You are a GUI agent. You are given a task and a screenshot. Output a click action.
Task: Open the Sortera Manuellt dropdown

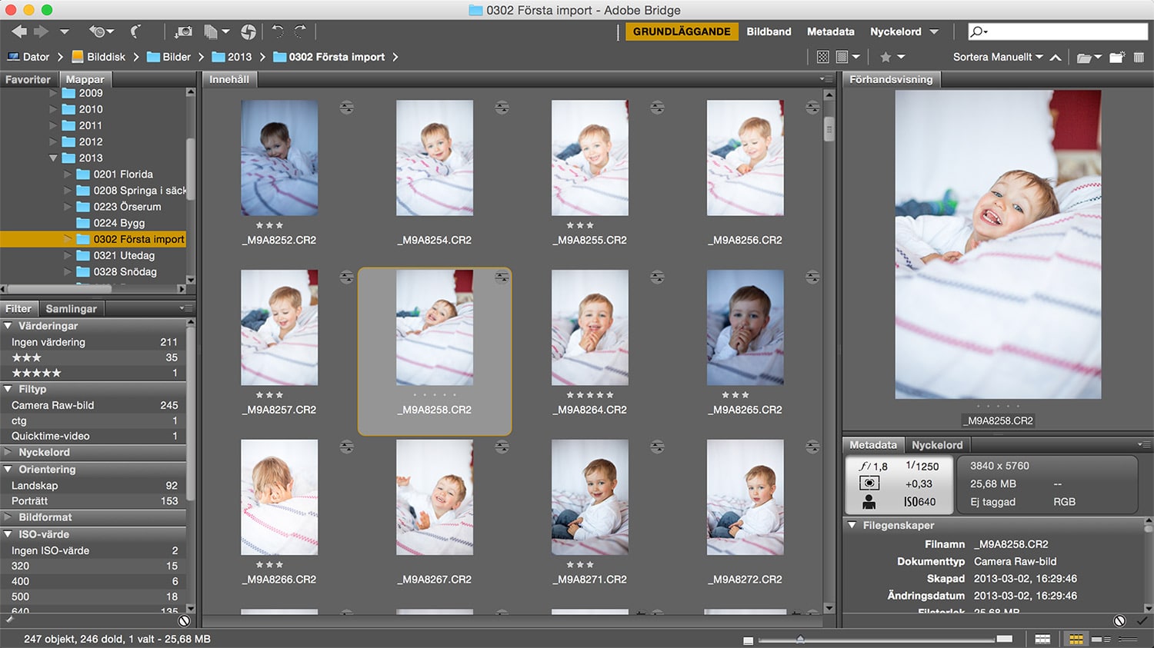point(995,56)
